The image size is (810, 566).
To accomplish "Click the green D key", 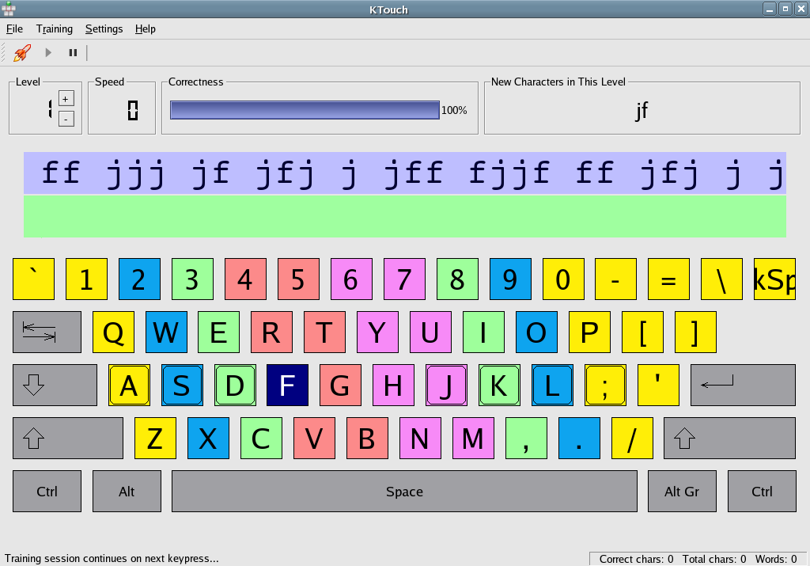I will pyautogui.click(x=235, y=385).
